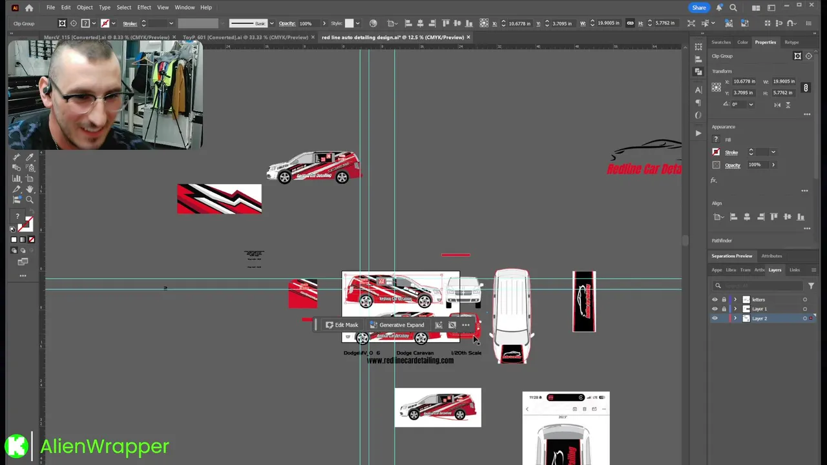The width and height of the screenshot is (827, 465).
Task: Click the Flip Vertical icon in Transform
Action: [x=788, y=105]
